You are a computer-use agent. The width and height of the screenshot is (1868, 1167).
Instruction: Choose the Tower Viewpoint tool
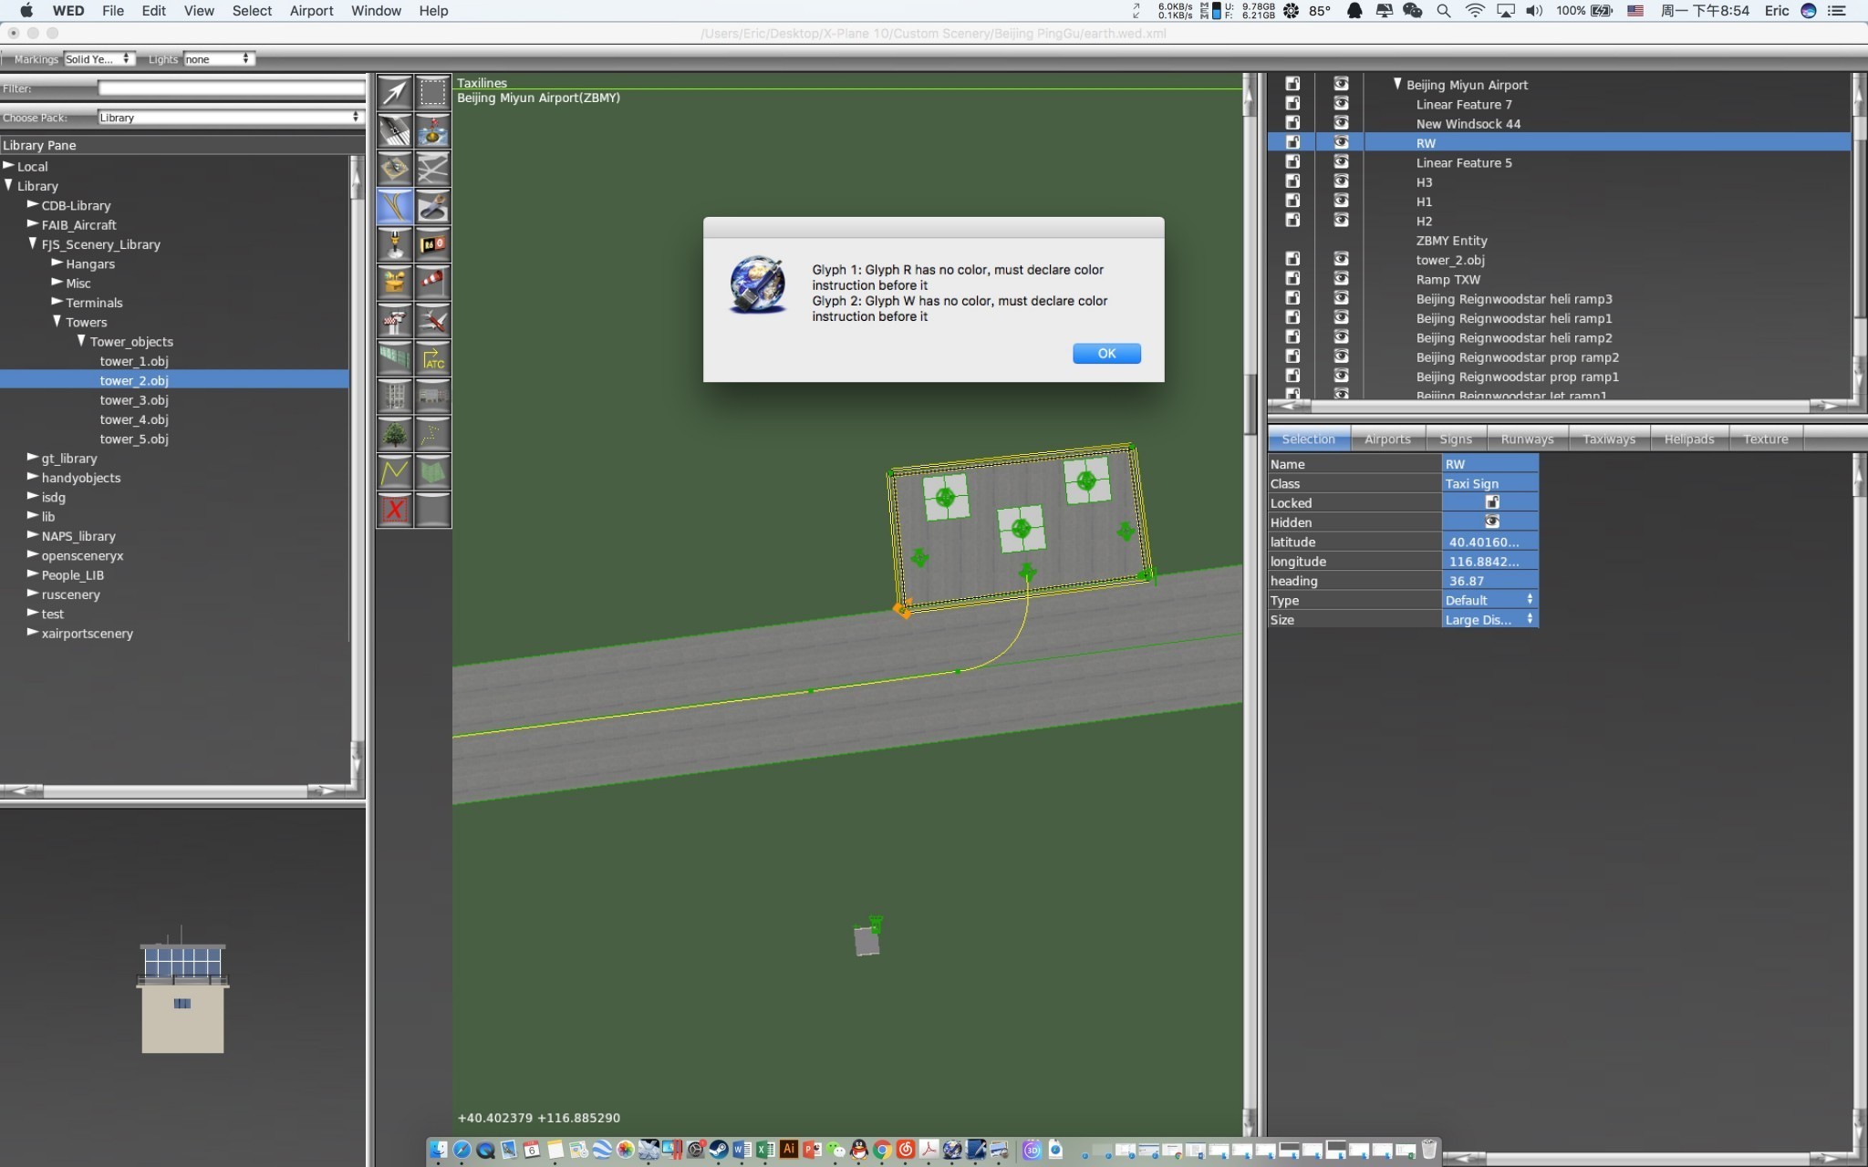395,321
